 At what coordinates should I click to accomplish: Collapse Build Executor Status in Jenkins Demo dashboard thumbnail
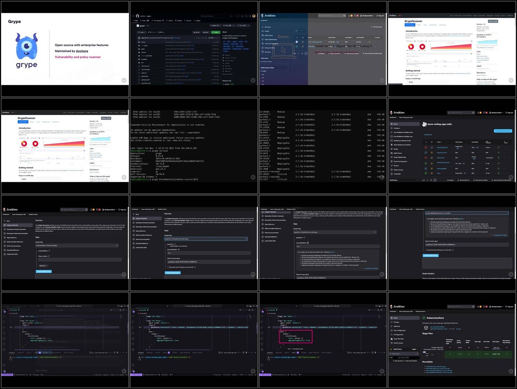pos(288,68)
